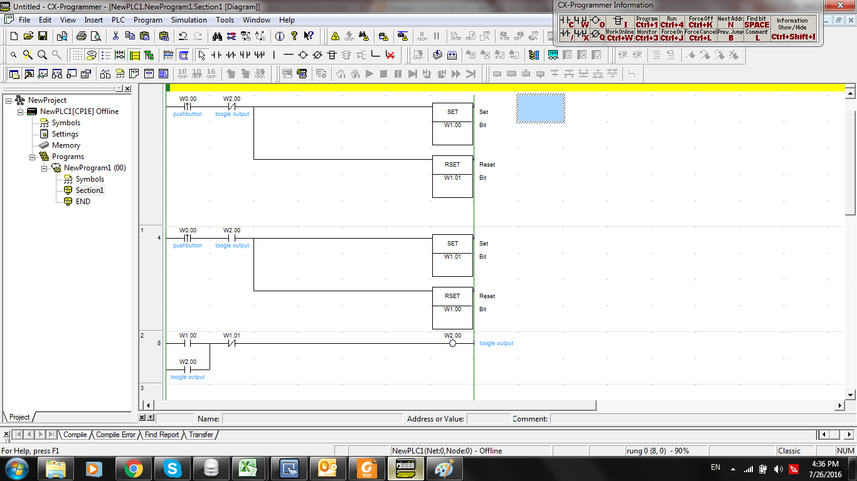857x481 pixels.
Task: Toggle the selection mode arrow tool
Action: [x=201, y=55]
